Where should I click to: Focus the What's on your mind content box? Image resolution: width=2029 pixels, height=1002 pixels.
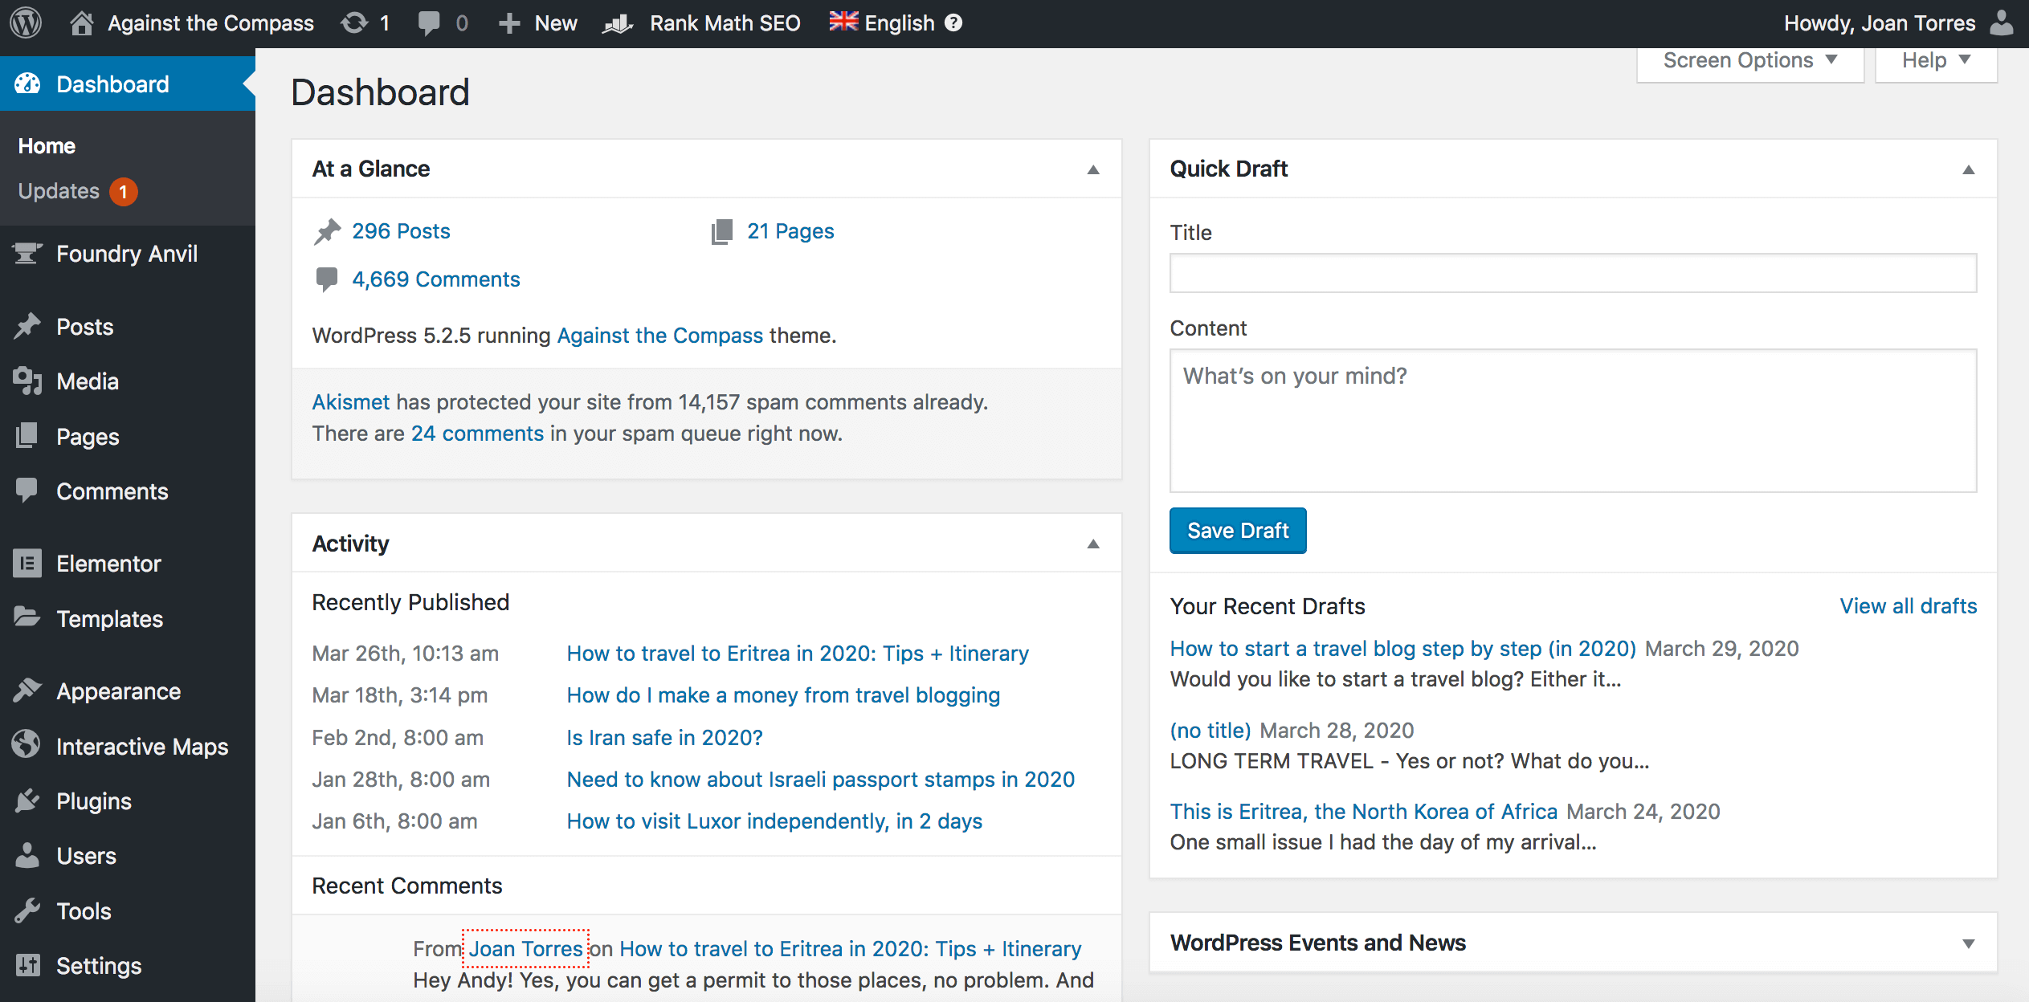1573,421
